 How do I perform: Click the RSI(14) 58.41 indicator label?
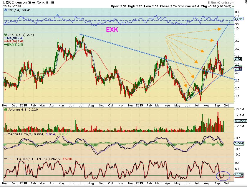(19, 10)
